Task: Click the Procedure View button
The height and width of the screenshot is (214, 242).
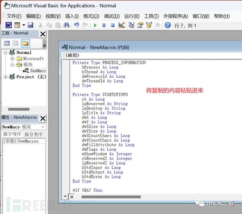Action: [65, 196]
